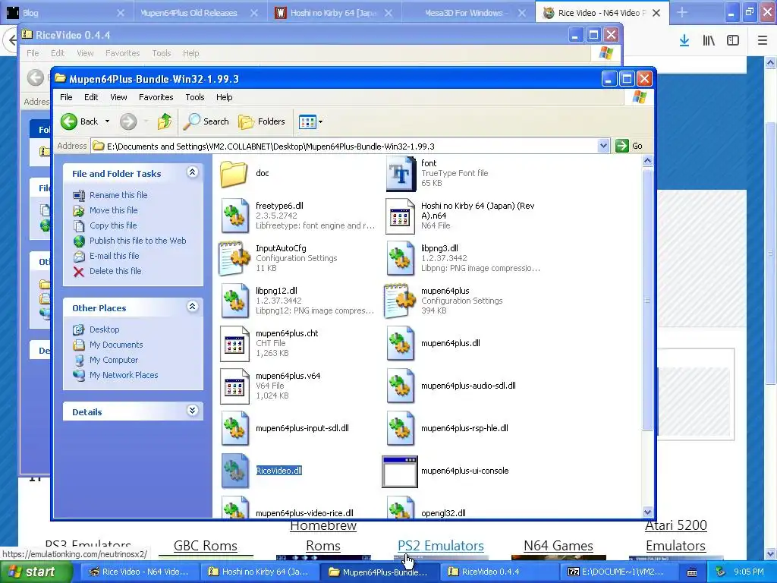Go to My Documents in Other Places
This screenshot has height=583, width=777.
coord(116,345)
